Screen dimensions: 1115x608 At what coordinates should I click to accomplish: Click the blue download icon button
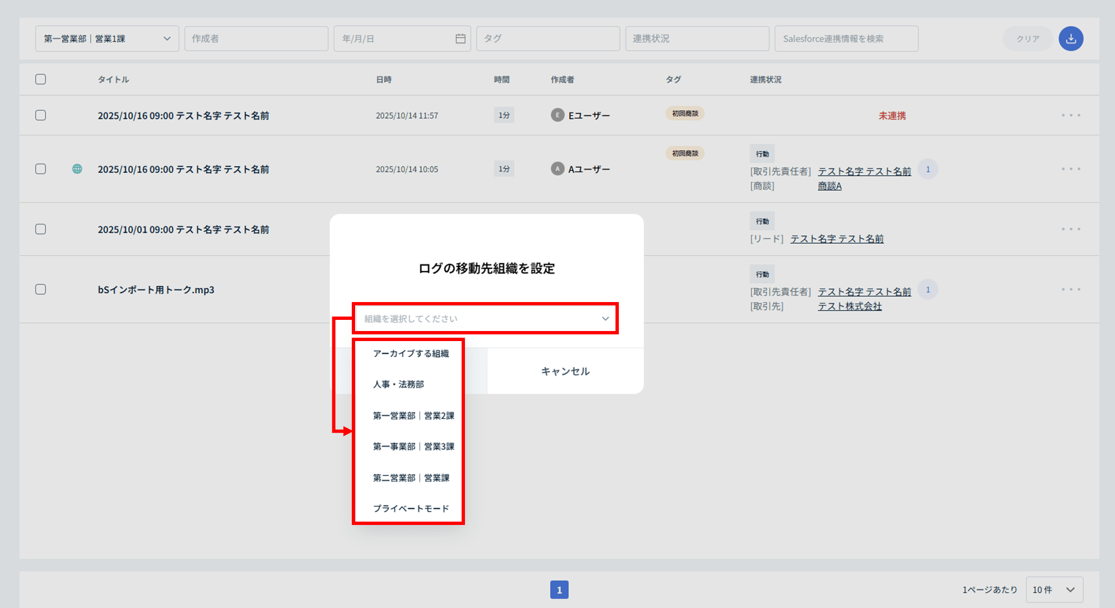1070,39
